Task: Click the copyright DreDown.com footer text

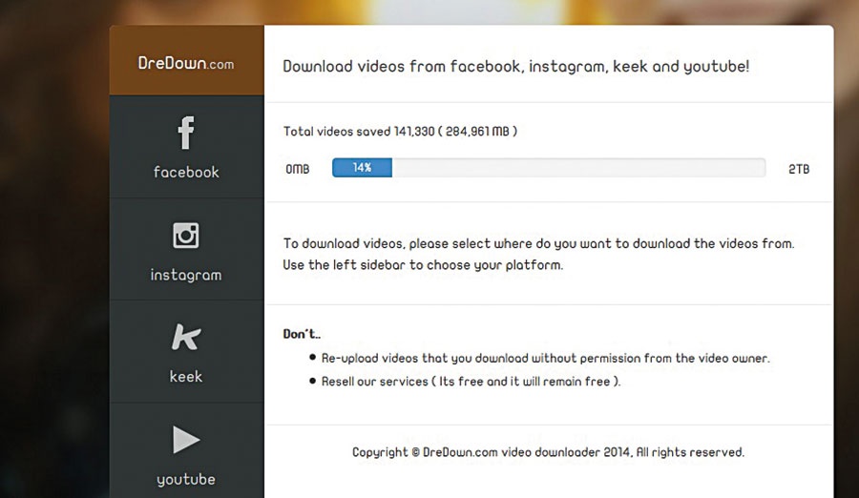Action: click(548, 452)
